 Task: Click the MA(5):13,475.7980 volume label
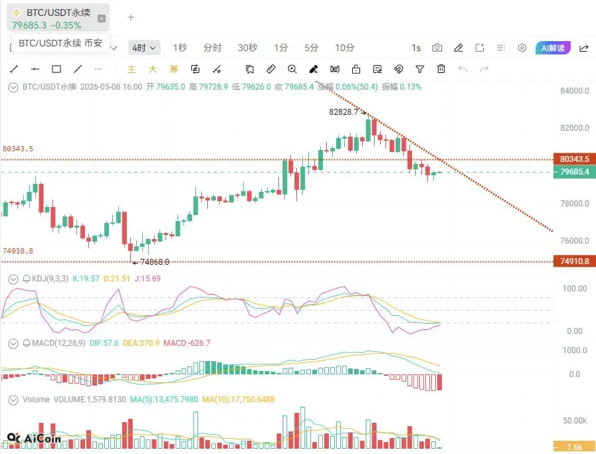tap(164, 400)
